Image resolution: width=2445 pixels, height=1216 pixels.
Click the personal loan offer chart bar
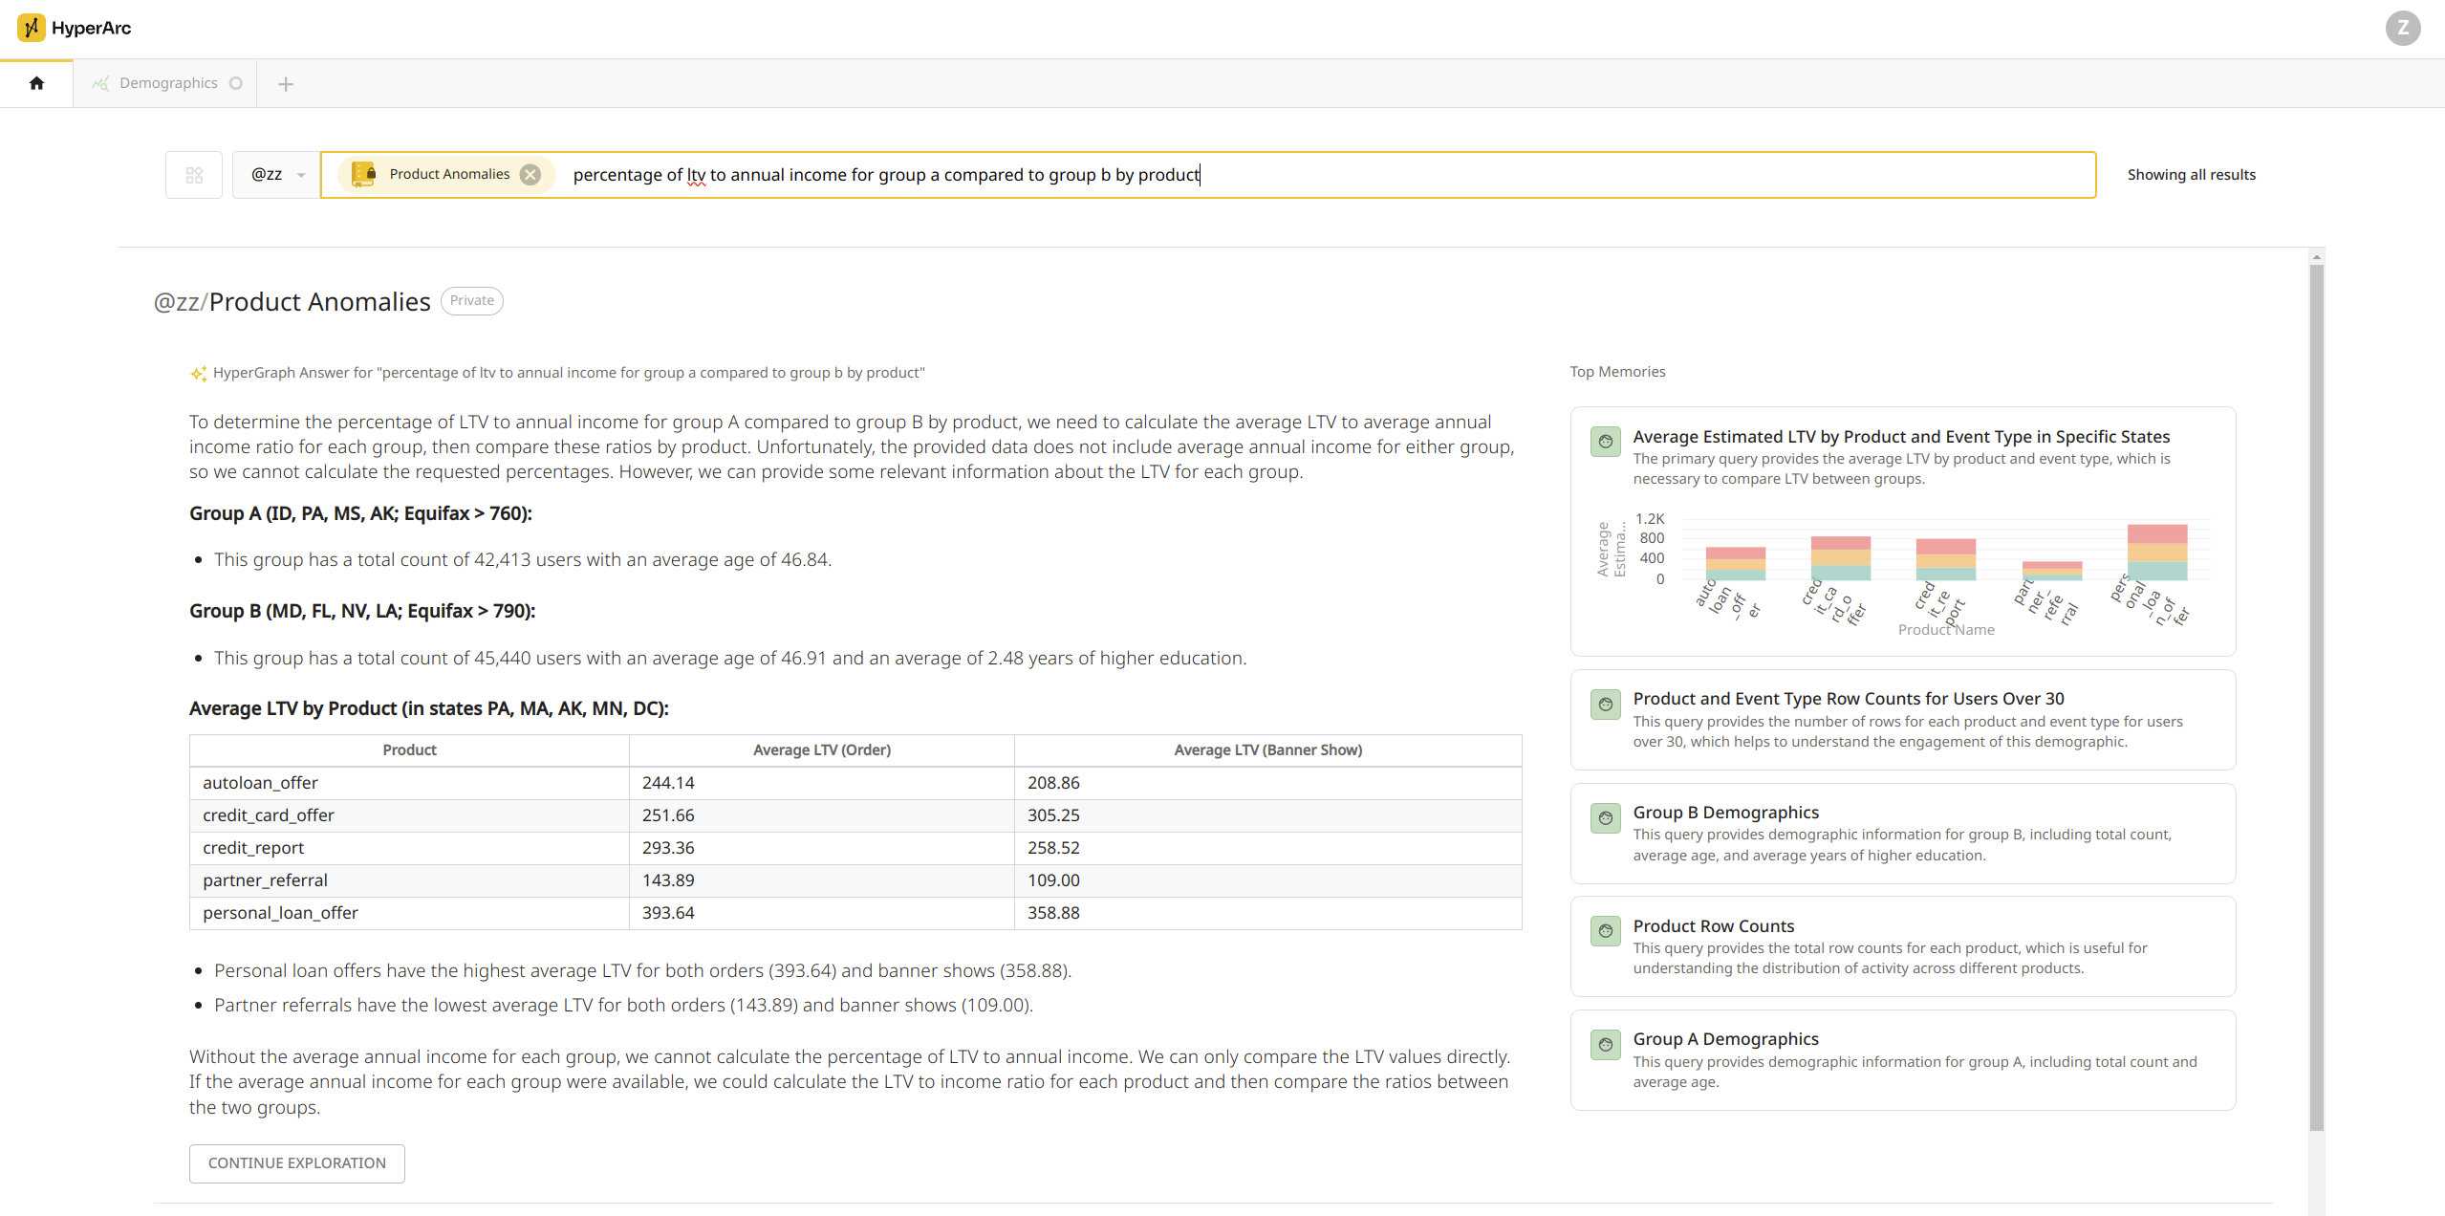2156,552
